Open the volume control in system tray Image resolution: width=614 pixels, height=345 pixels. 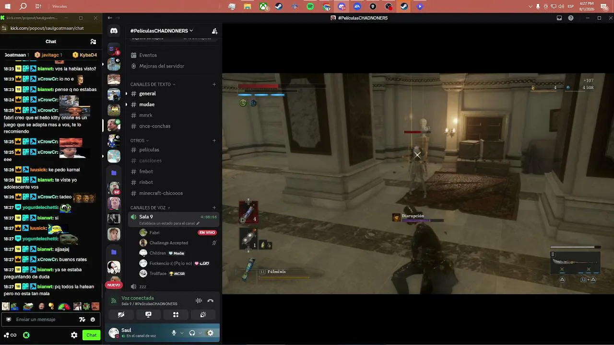coord(561,7)
